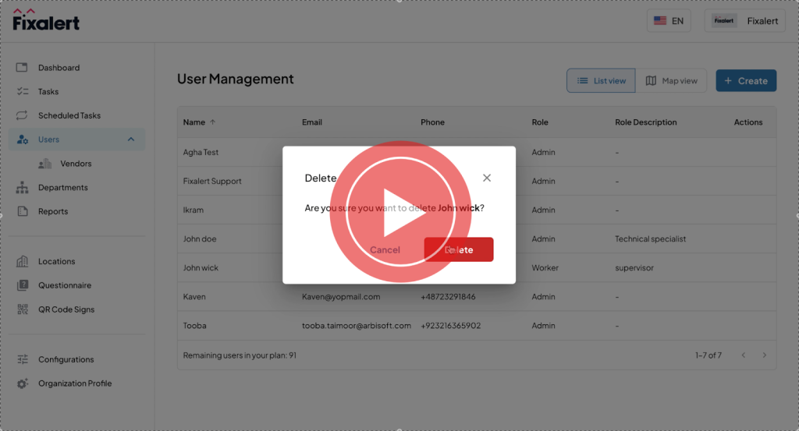Select the Fixalert Support name
Screen dimensions: 799x431
point(212,181)
